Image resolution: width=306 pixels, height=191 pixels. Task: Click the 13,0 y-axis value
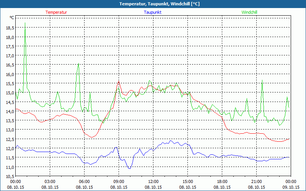click(10, 130)
